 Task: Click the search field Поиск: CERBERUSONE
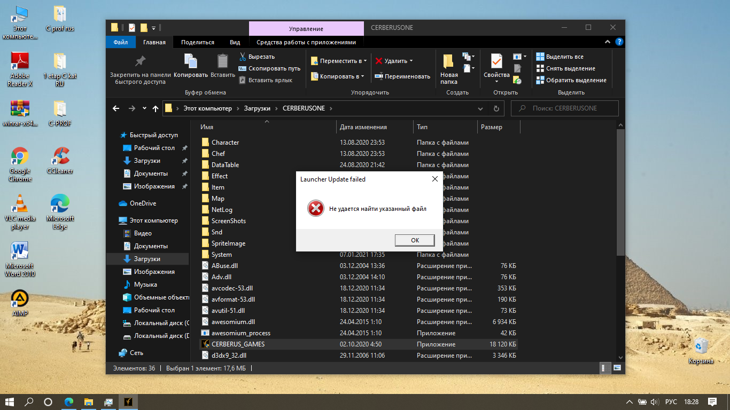pyautogui.click(x=565, y=108)
